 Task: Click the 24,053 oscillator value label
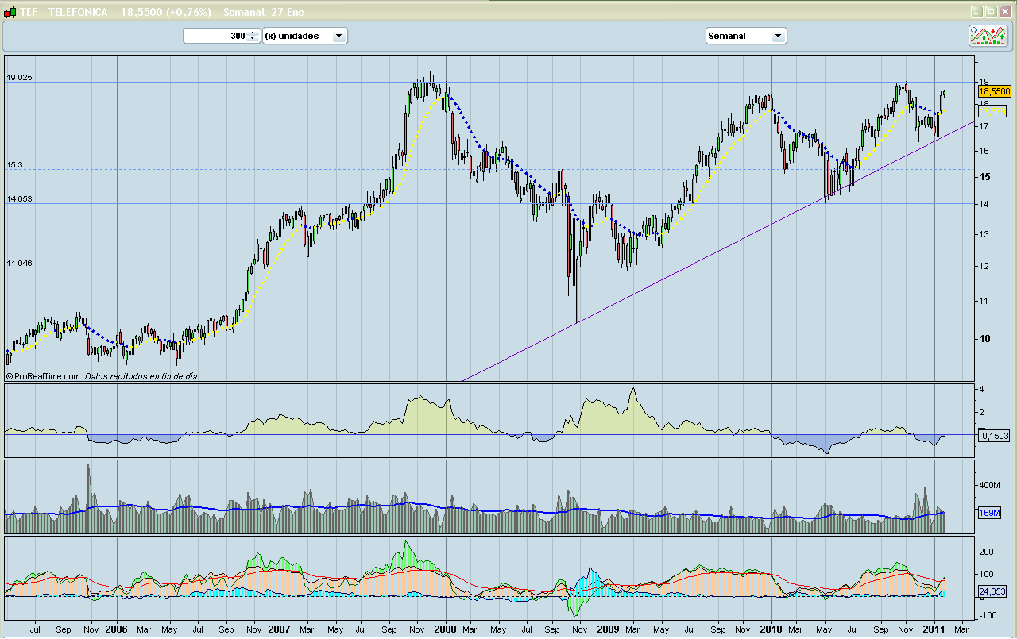pos(992,591)
